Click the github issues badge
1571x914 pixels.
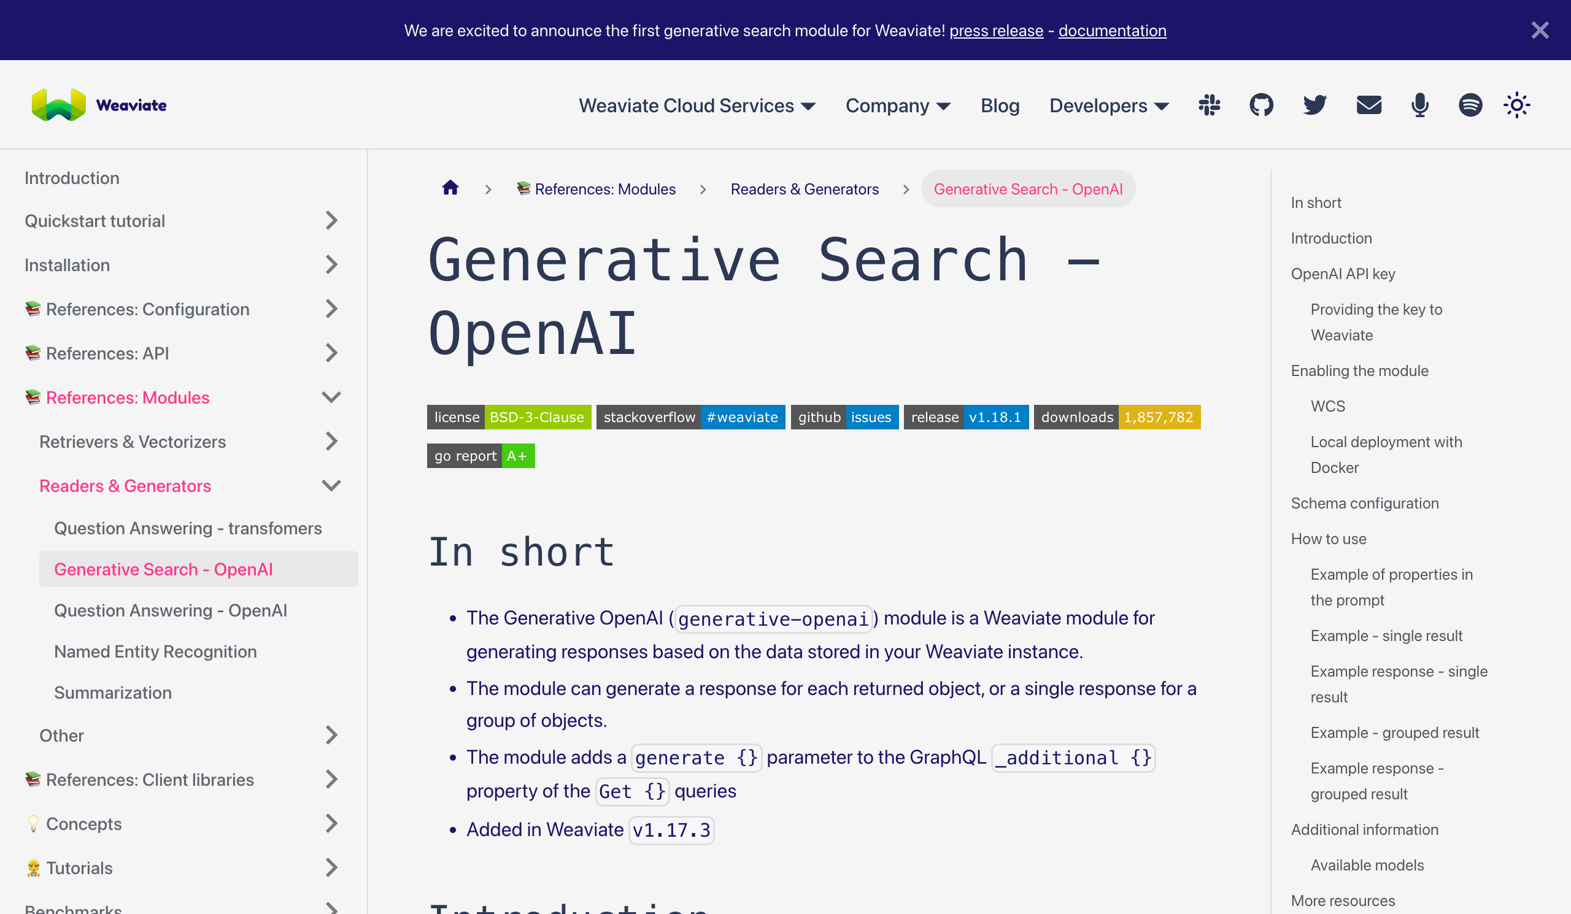[845, 418]
